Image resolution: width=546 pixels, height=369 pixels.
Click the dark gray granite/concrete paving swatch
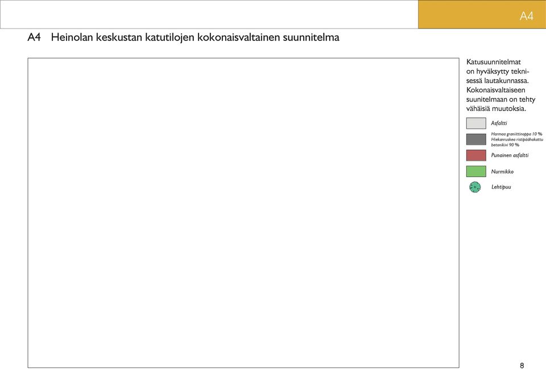coord(476,139)
